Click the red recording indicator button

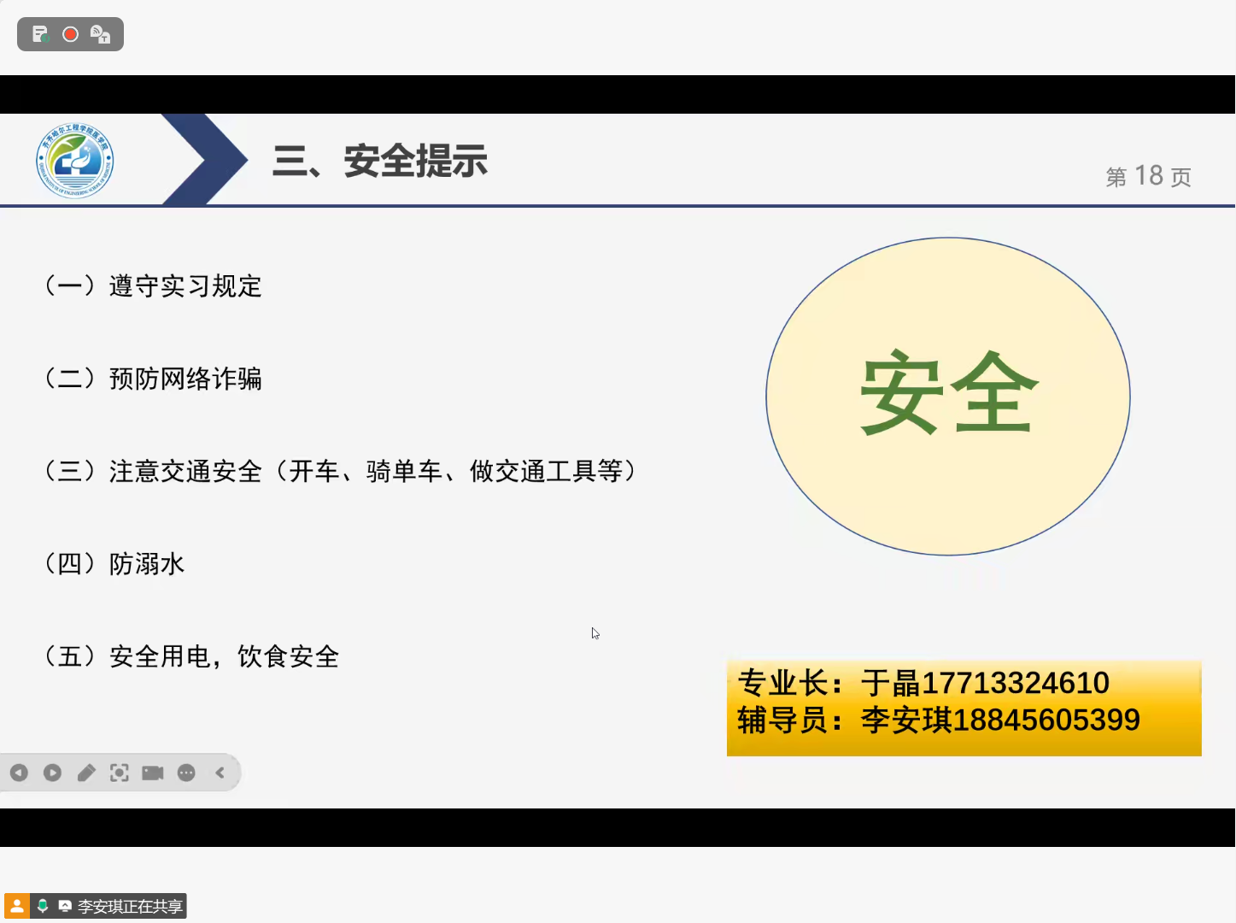pyautogui.click(x=71, y=34)
